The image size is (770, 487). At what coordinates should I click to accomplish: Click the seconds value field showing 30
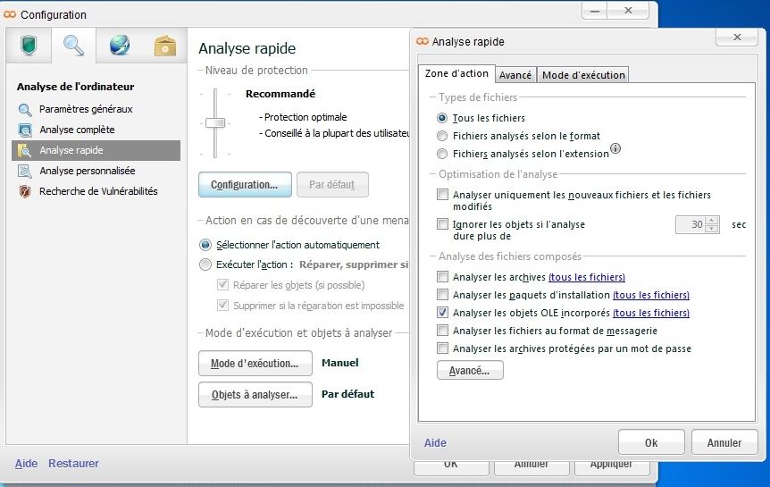click(690, 224)
